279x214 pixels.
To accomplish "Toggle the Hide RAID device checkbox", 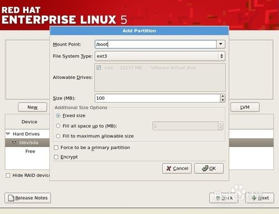I will tap(8, 176).
